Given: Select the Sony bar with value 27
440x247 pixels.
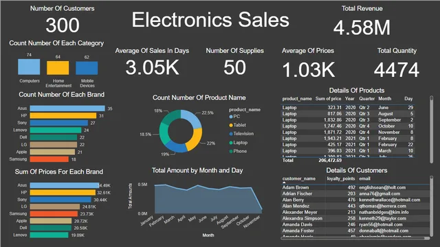Looking at the screenshot, I should (x=59, y=123).
